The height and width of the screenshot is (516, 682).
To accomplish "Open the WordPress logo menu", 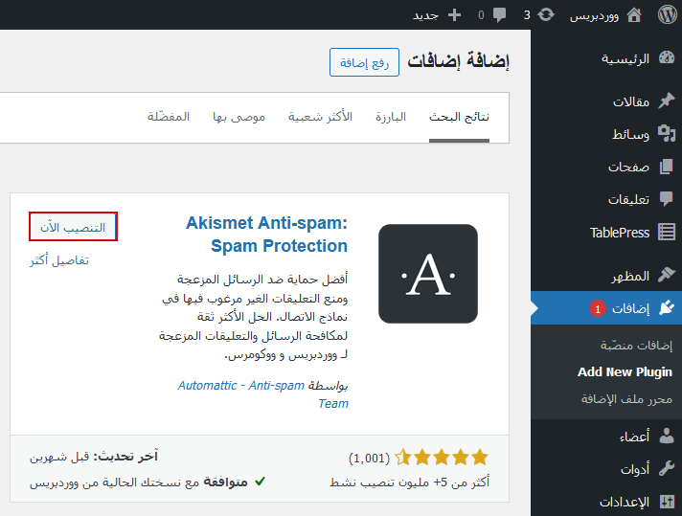I will click(668, 14).
